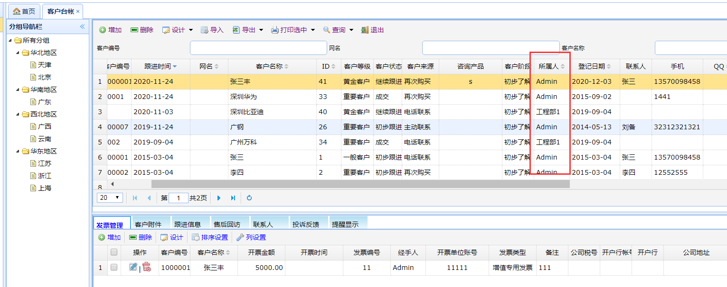The width and height of the screenshot is (727, 287).
Task: Collapse the 西北地区 tree node
Action: (x=18, y=114)
